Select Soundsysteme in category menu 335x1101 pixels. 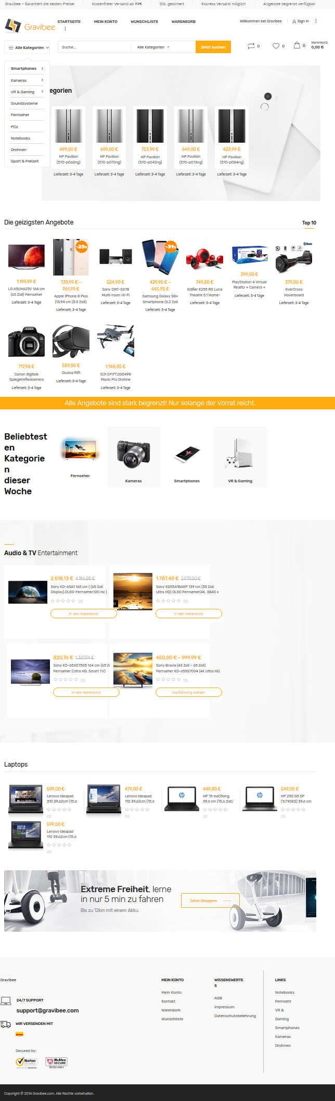pyautogui.click(x=24, y=103)
